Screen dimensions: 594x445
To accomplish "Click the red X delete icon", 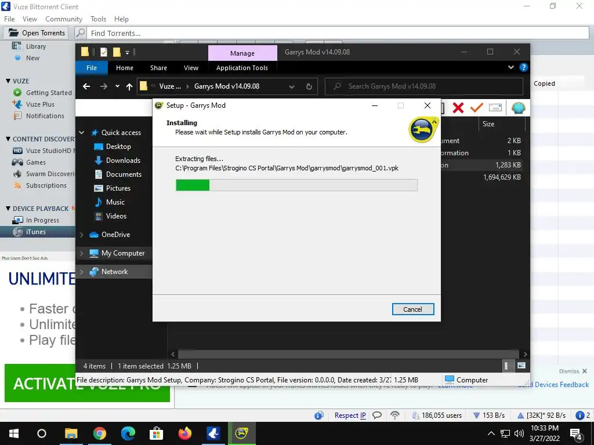I will click(x=458, y=108).
